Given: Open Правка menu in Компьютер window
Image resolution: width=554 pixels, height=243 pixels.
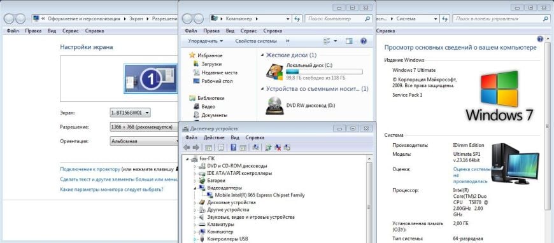Looking at the screenshot, I should tap(211, 31).
